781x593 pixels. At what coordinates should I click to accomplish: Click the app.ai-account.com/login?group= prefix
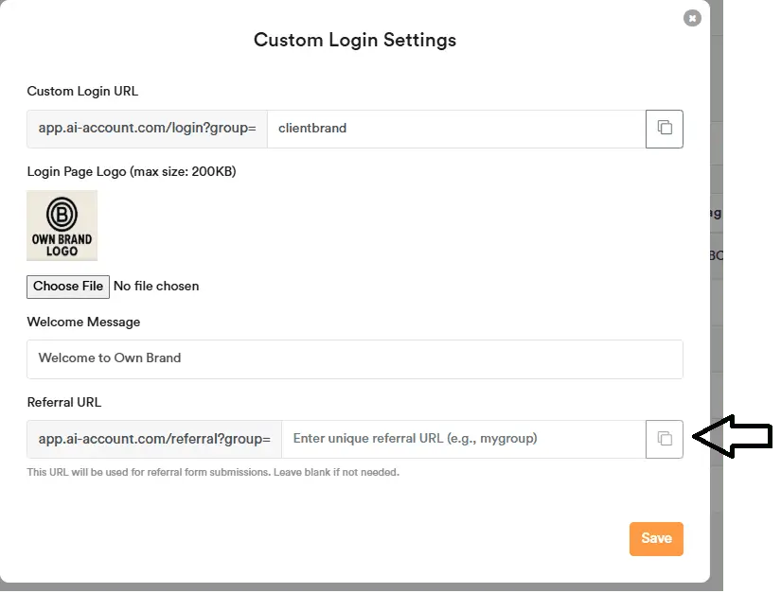click(x=147, y=129)
